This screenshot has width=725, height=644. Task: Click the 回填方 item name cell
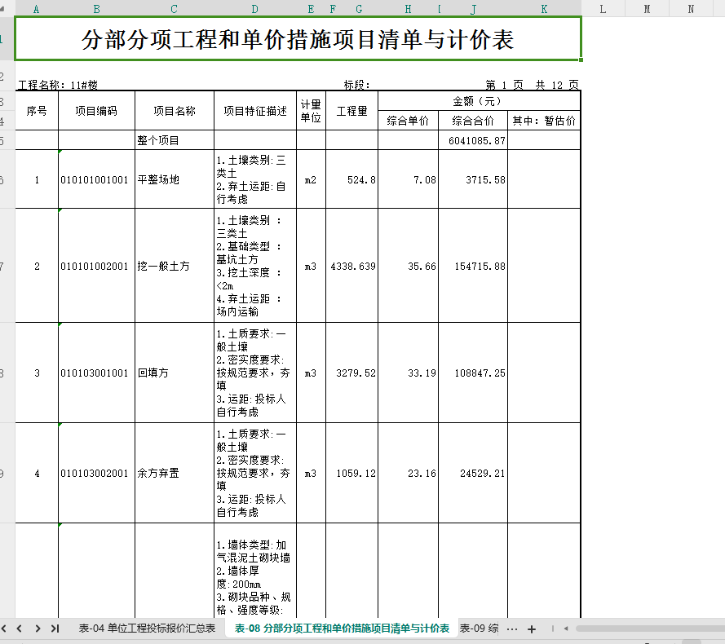pyautogui.click(x=175, y=373)
